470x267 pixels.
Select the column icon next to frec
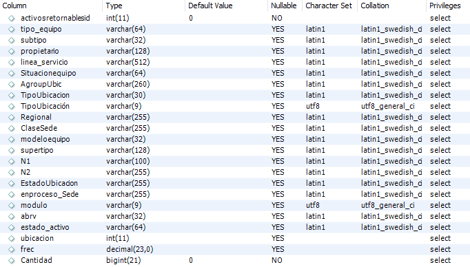point(12,249)
